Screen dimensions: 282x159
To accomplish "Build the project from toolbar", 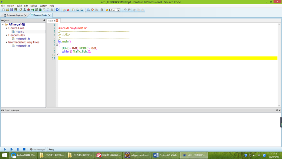I will click(x=88, y=10).
